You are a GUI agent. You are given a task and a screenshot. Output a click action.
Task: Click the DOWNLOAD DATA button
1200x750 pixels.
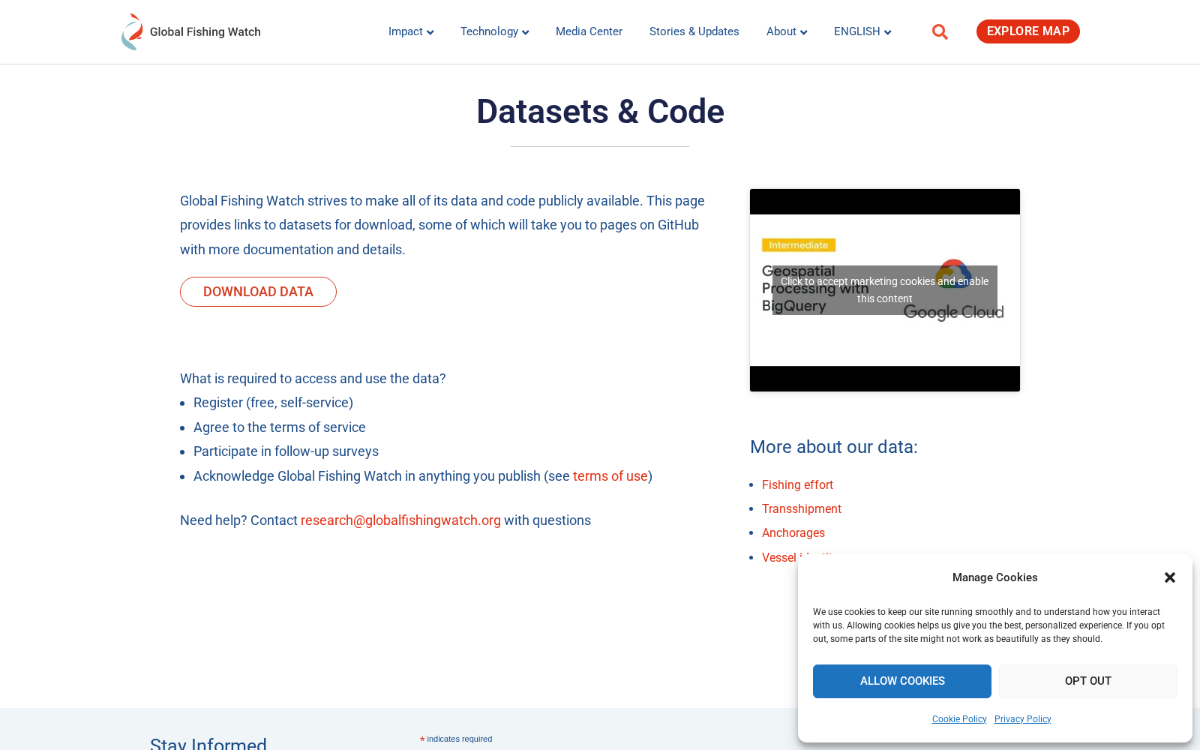pyautogui.click(x=258, y=292)
